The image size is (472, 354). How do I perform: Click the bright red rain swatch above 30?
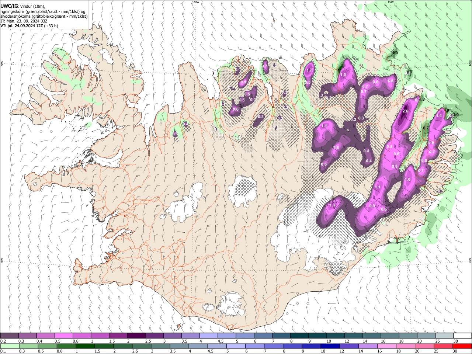(462, 346)
